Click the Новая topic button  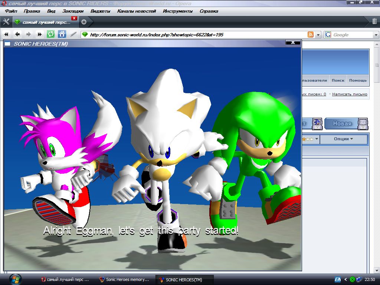click(x=342, y=124)
